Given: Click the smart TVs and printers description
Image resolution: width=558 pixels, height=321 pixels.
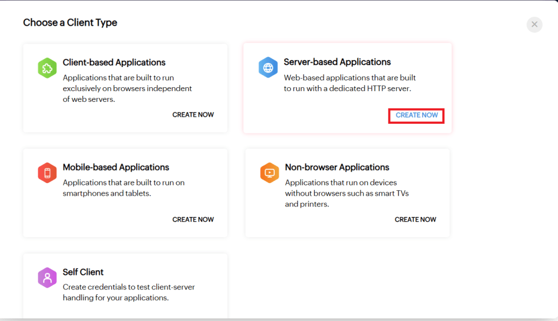Looking at the screenshot, I should [x=347, y=193].
